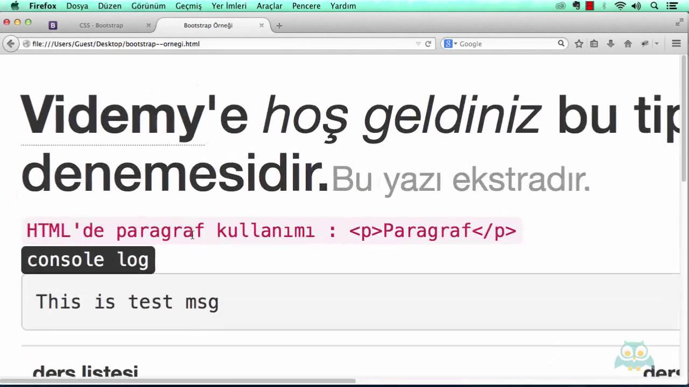Open Spotlight search magnifier
The height and width of the screenshot is (387, 689).
coord(655,6)
